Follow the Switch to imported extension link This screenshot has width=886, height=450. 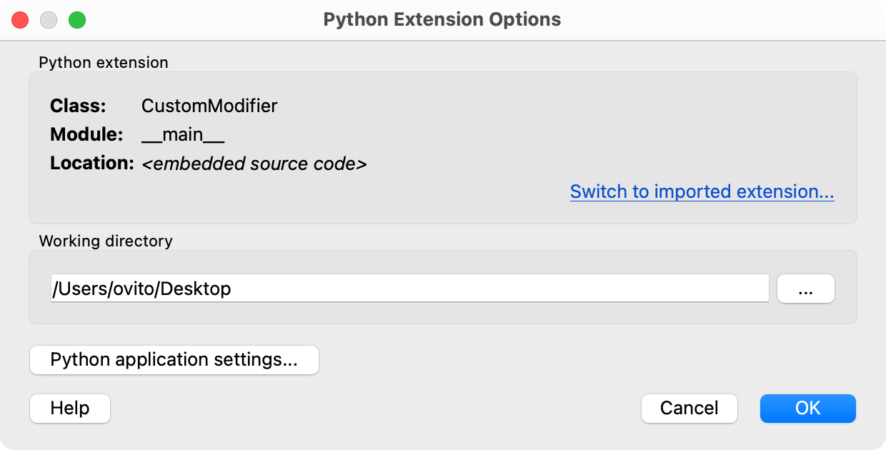coord(702,191)
